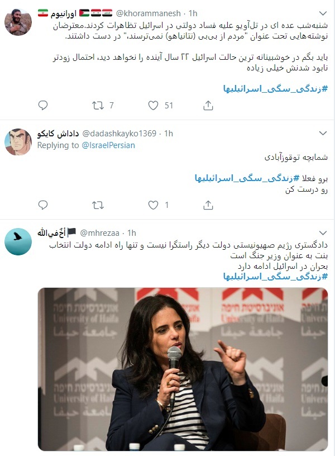
Task: Expand the dadashkayko1369 tweet menu chevron
Action: 323,133
